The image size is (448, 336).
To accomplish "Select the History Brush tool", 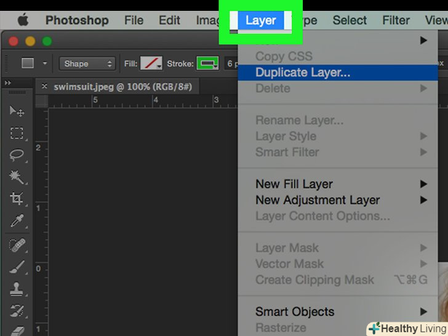I will 17,311.
